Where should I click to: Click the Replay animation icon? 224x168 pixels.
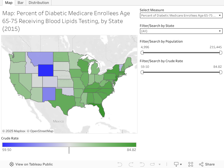pyautogui.click(x=153, y=164)
